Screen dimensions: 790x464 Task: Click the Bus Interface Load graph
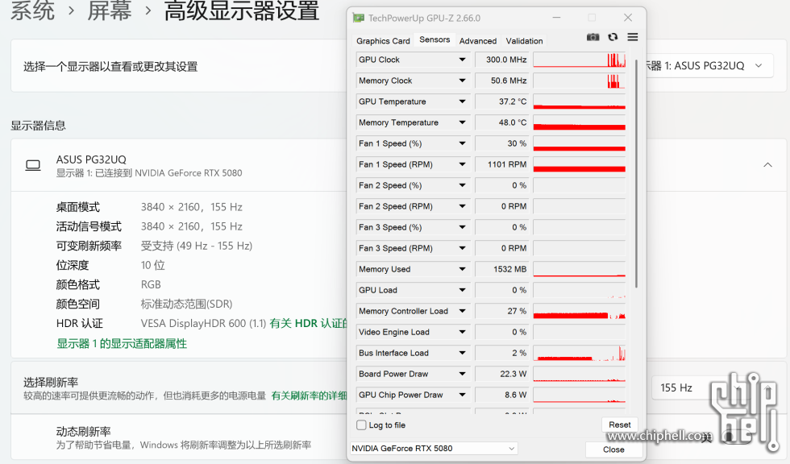(x=580, y=354)
